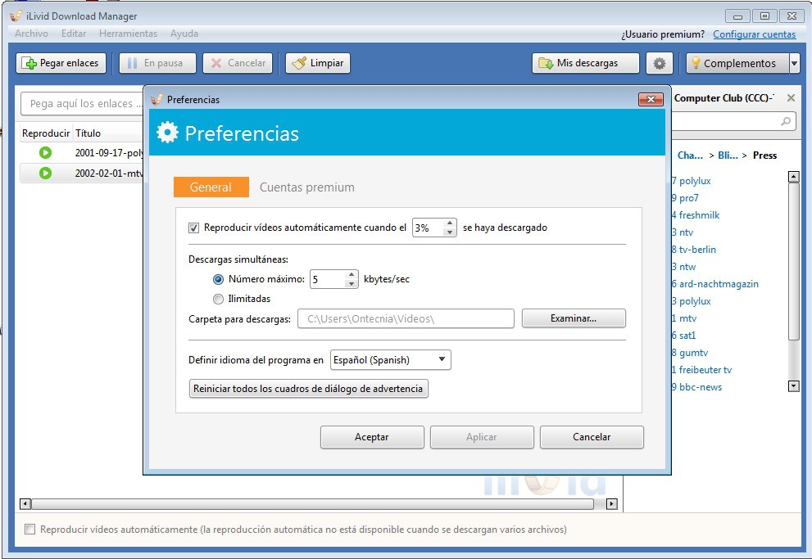Viewport: 812px width, 559px height.
Task: Close the Preferencias dialog with red X
Action: point(651,99)
